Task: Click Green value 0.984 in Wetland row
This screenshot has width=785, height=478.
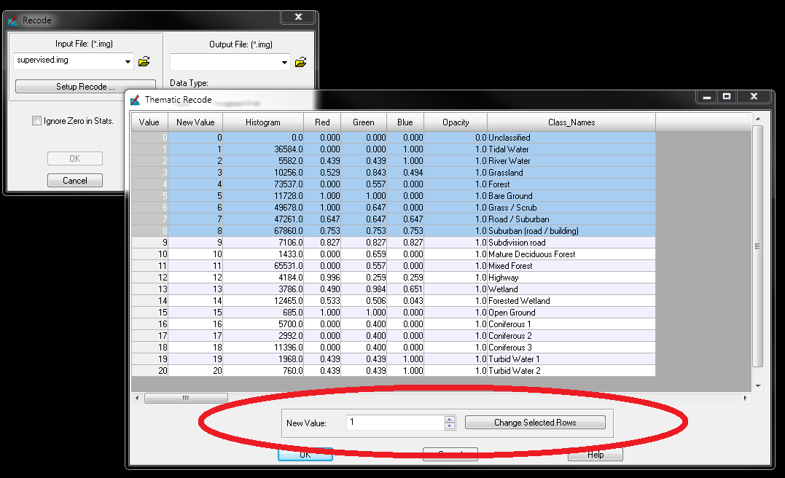Action: pos(364,289)
